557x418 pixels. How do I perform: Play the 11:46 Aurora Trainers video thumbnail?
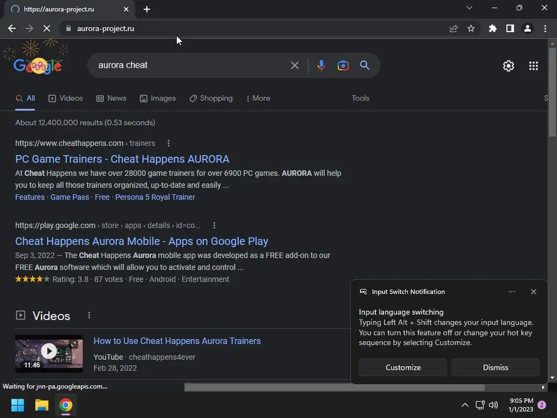[x=49, y=353]
